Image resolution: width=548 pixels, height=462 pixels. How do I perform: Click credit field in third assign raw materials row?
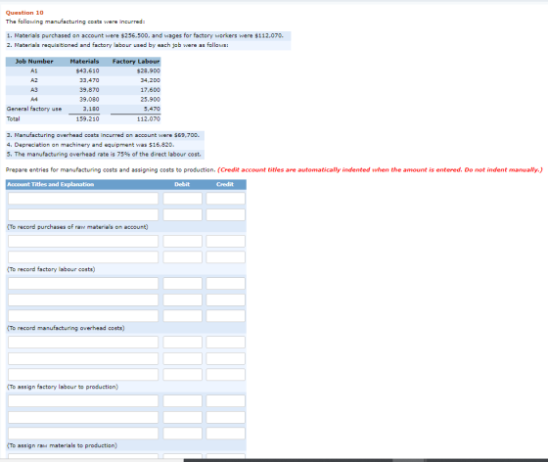pos(225,434)
